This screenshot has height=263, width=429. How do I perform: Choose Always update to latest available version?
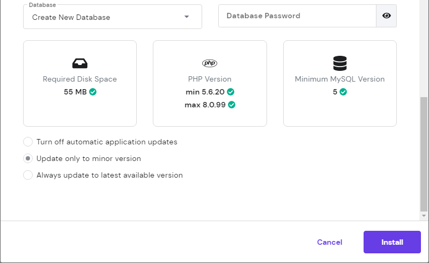point(28,175)
